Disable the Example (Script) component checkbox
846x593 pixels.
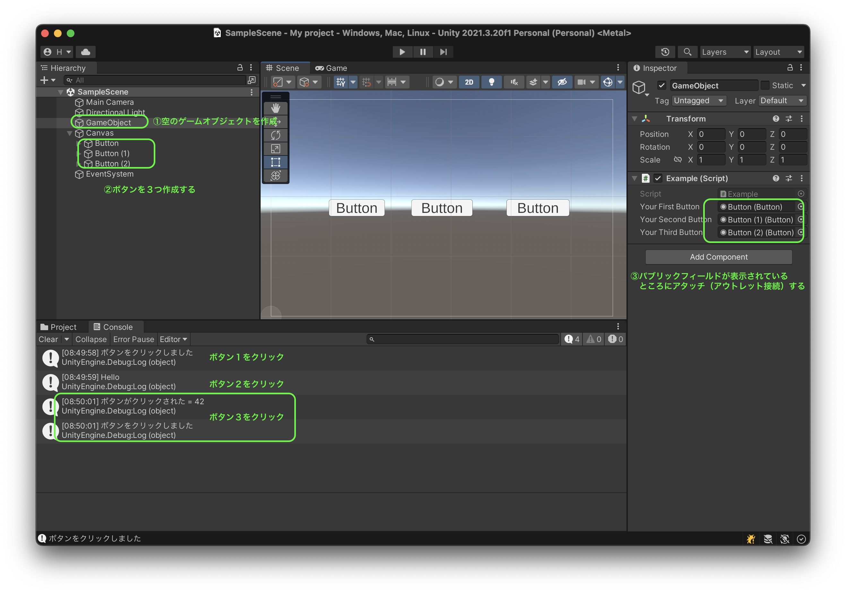coord(658,178)
